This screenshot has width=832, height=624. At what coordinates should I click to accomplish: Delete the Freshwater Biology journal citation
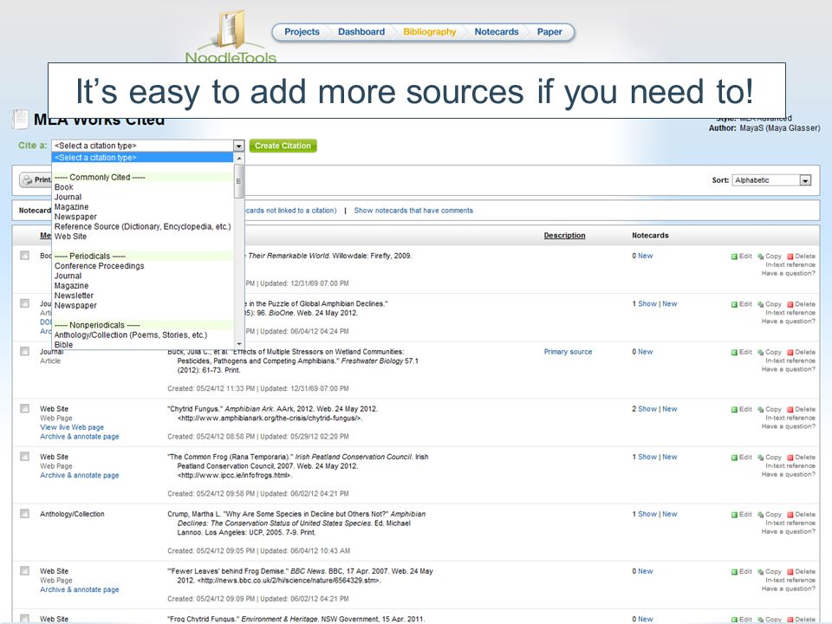click(801, 353)
